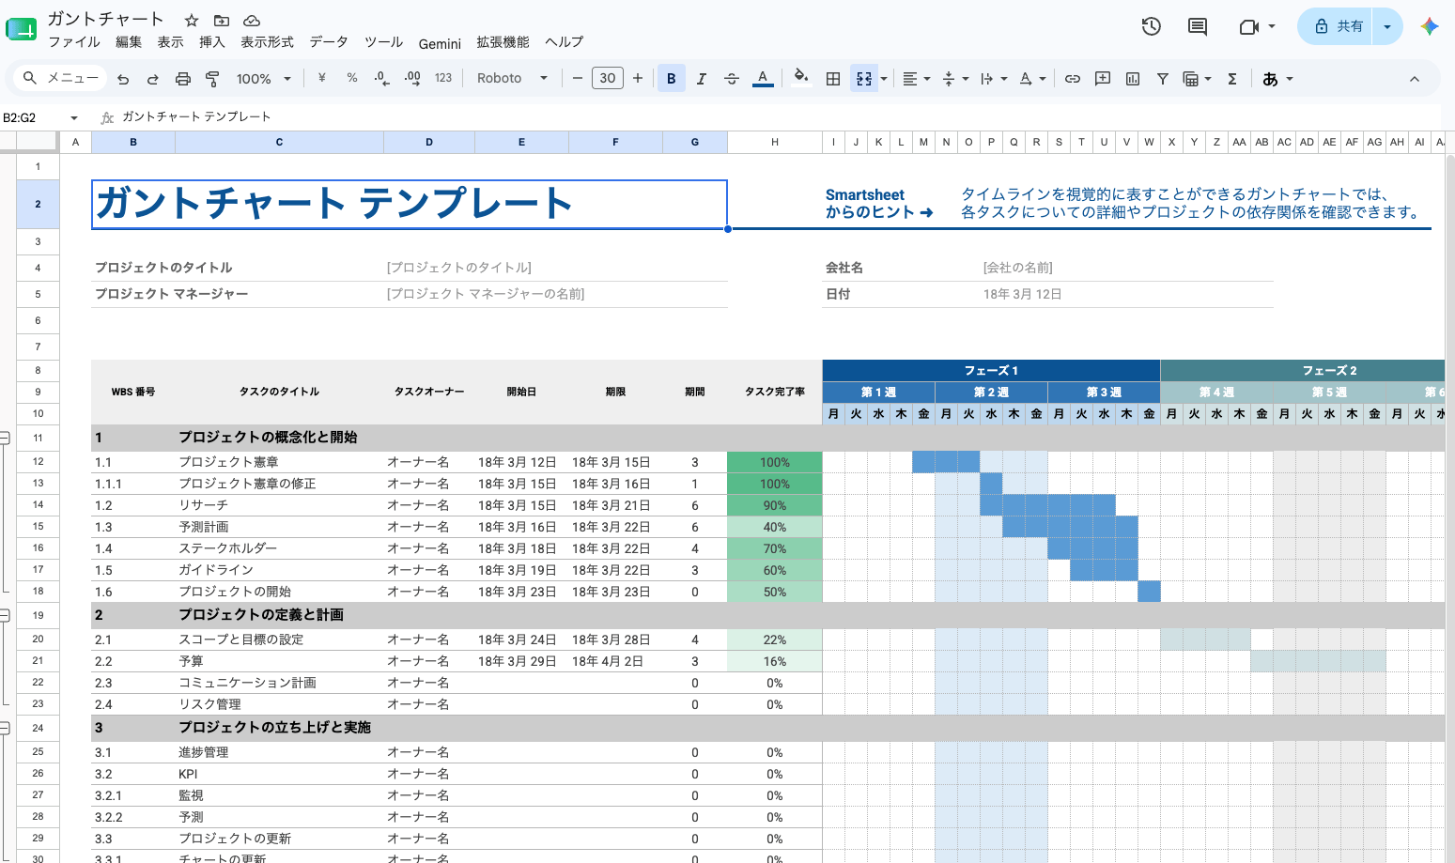This screenshot has height=863, width=1455.
Task: Collapse the toolbar with the chevron
Action: click(x=1415, y=79)
